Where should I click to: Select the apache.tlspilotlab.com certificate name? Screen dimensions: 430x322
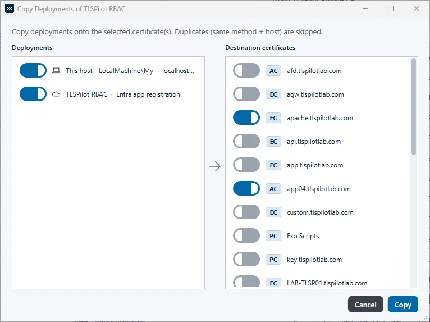[320, 118]
